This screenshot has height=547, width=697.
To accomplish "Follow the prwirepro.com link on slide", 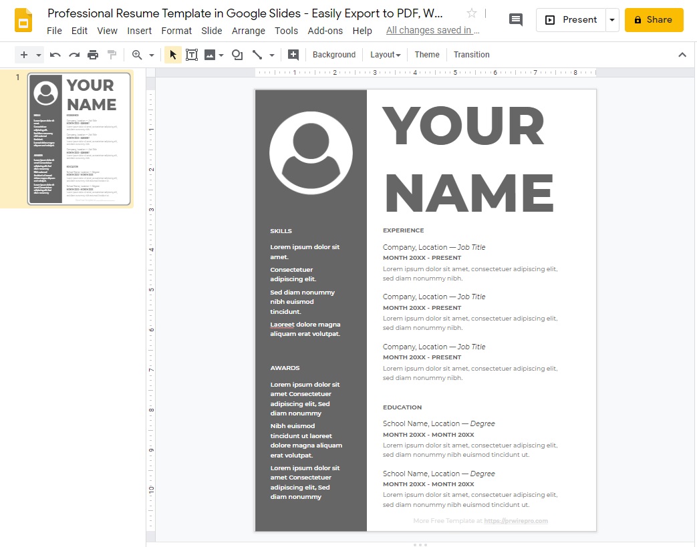I will point(516,521).
